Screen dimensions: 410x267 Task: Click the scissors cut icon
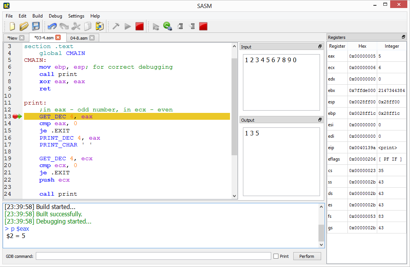point(76,26)
